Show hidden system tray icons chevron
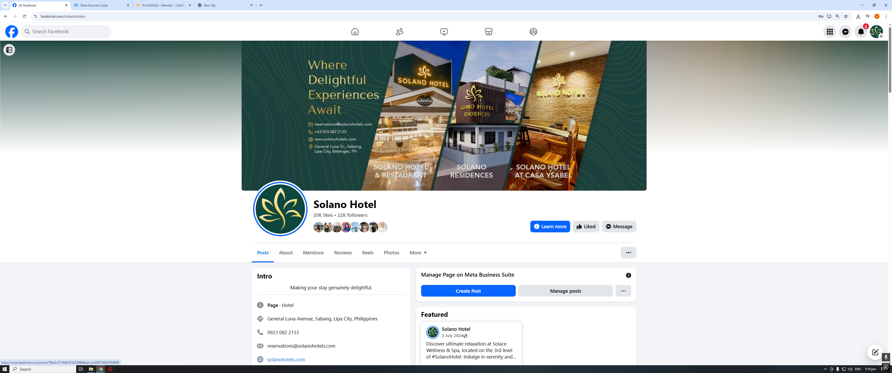This screenshot has height=373, width=892. [825, 369]
